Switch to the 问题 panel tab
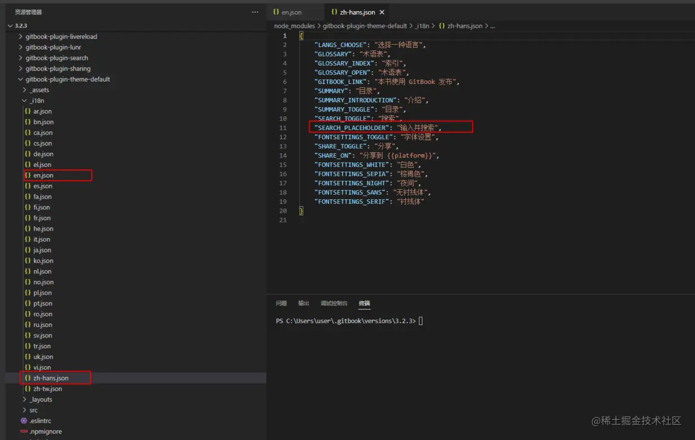695x440 pixels. [x=281, y=303]
